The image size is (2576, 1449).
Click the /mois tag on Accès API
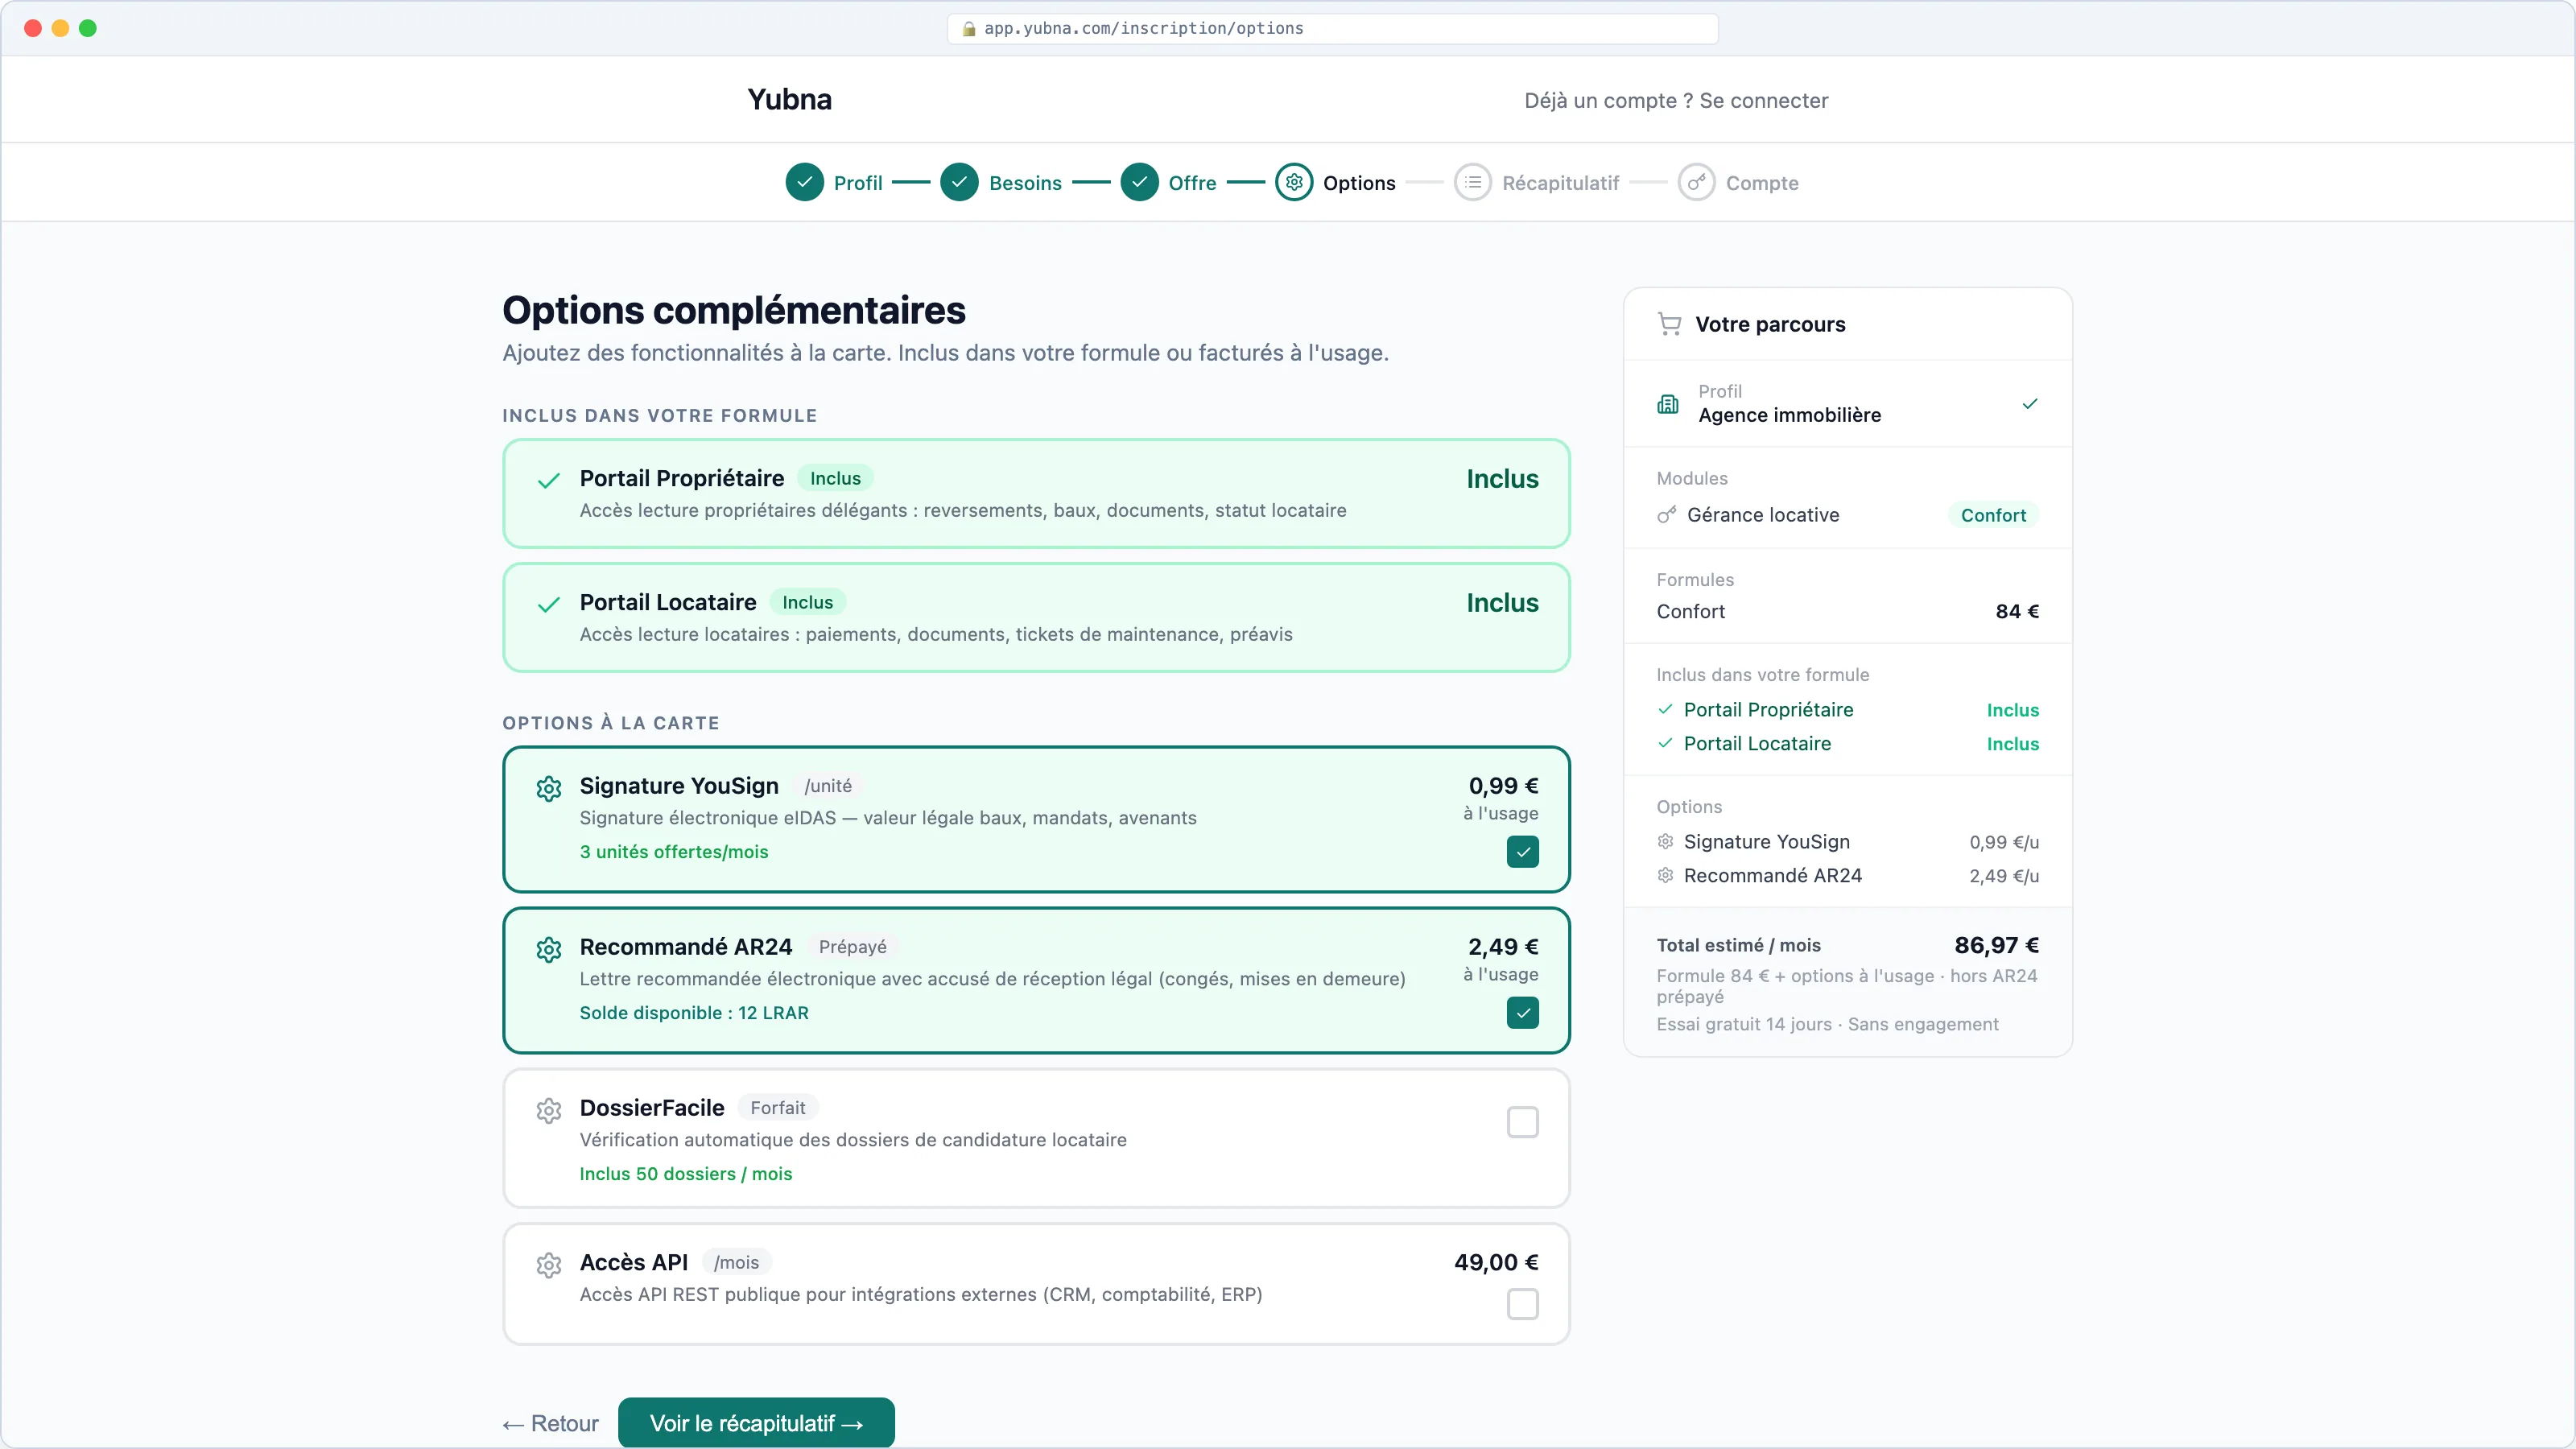736,1262
